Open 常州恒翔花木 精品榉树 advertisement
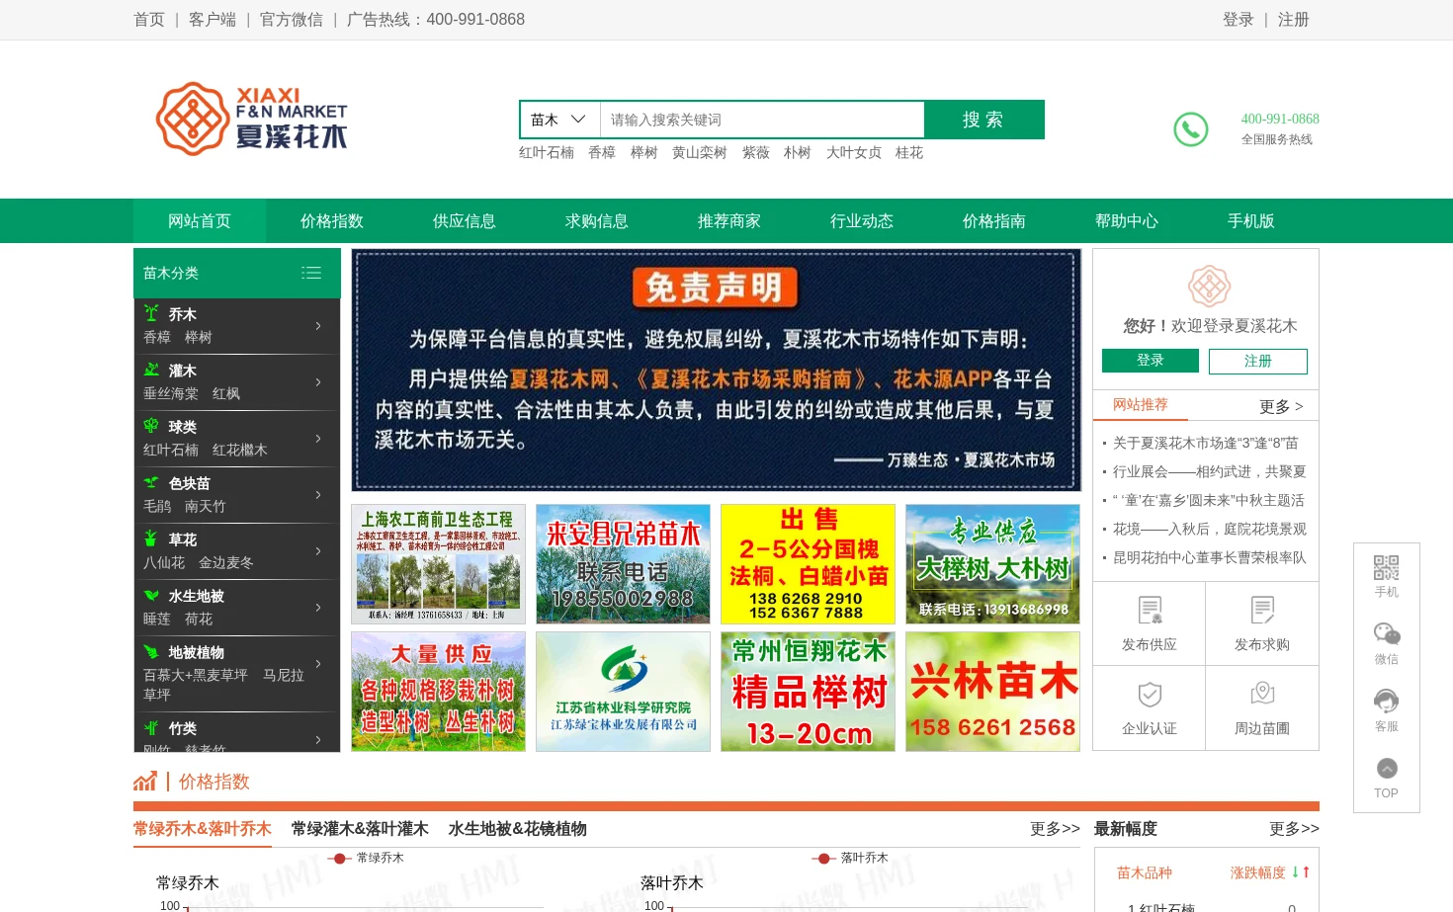Screen dimensions: 1453x912 coord(808,692)
